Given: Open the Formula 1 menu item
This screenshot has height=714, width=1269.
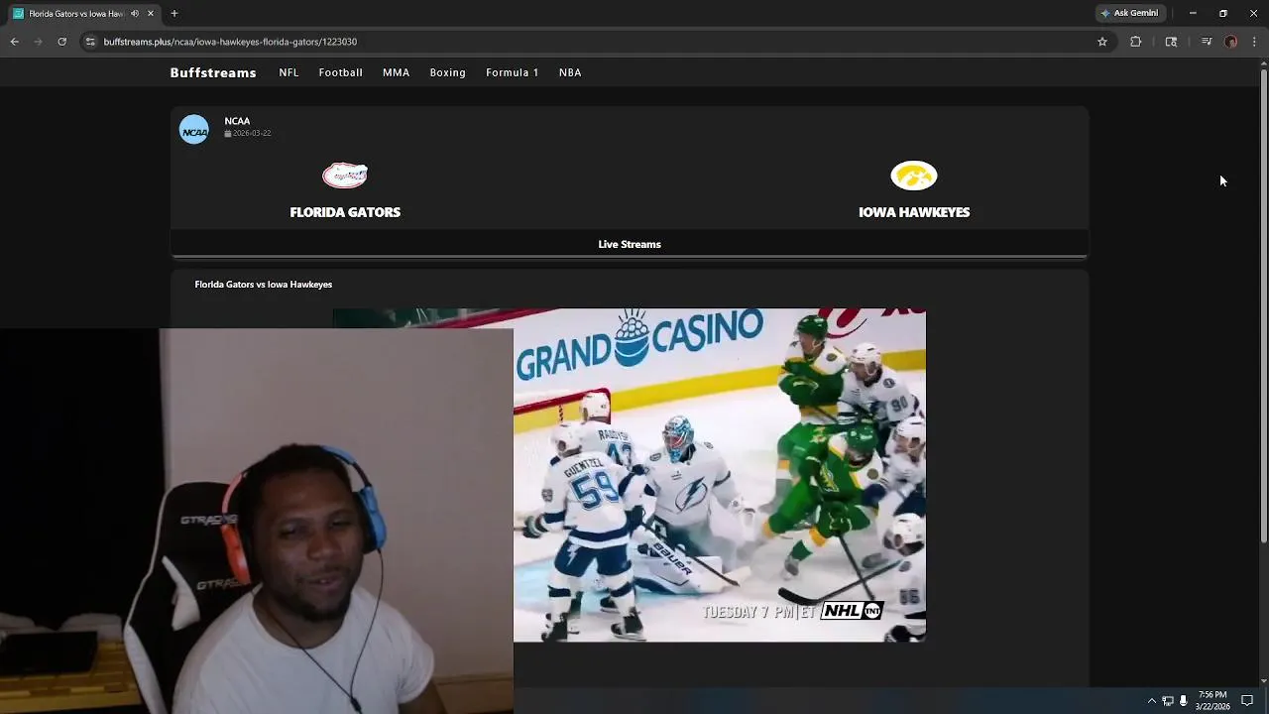Looking at the screenshot, I should [513, 72].
